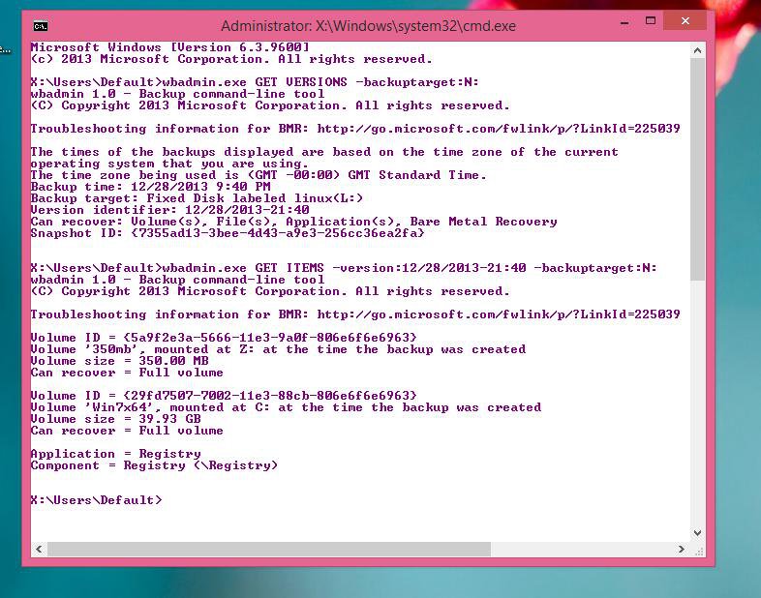This screenshot has height=598, width=761.
Task: Click the vertical scrollbar down arrow
Action: (697, 533)
